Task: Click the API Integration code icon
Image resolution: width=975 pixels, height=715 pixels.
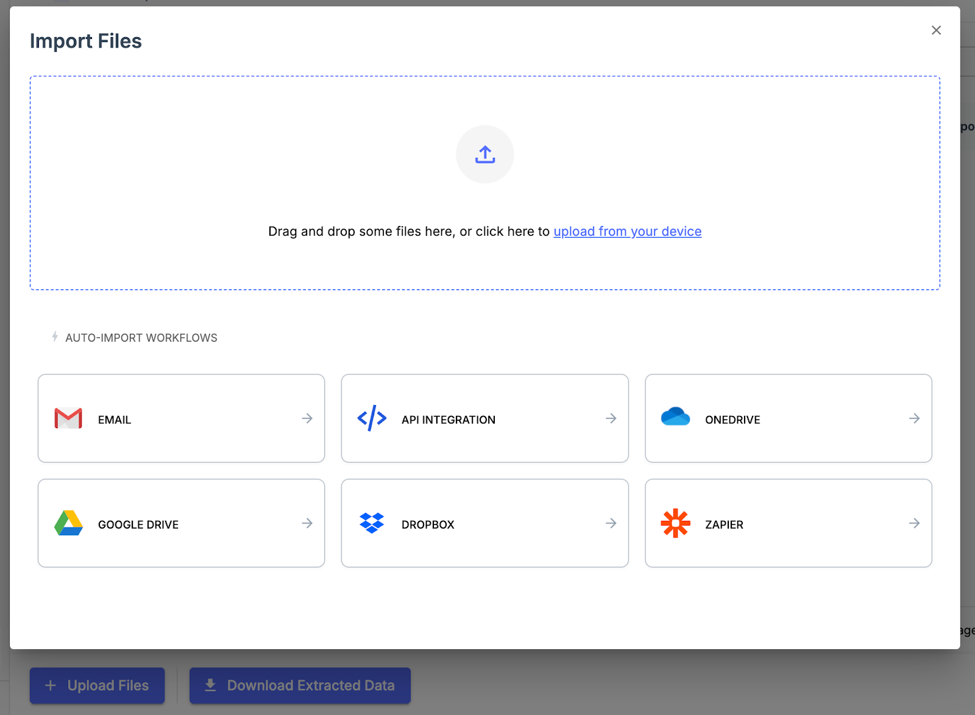Action: (x=371, y=418)
